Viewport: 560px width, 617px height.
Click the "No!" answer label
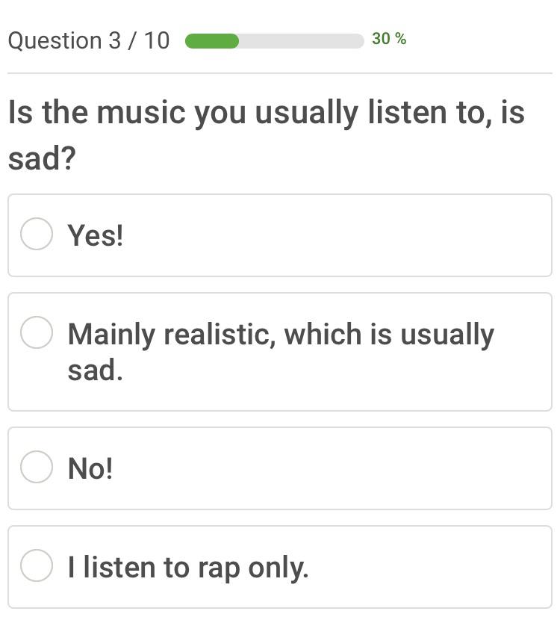click(x=90, y=469)
